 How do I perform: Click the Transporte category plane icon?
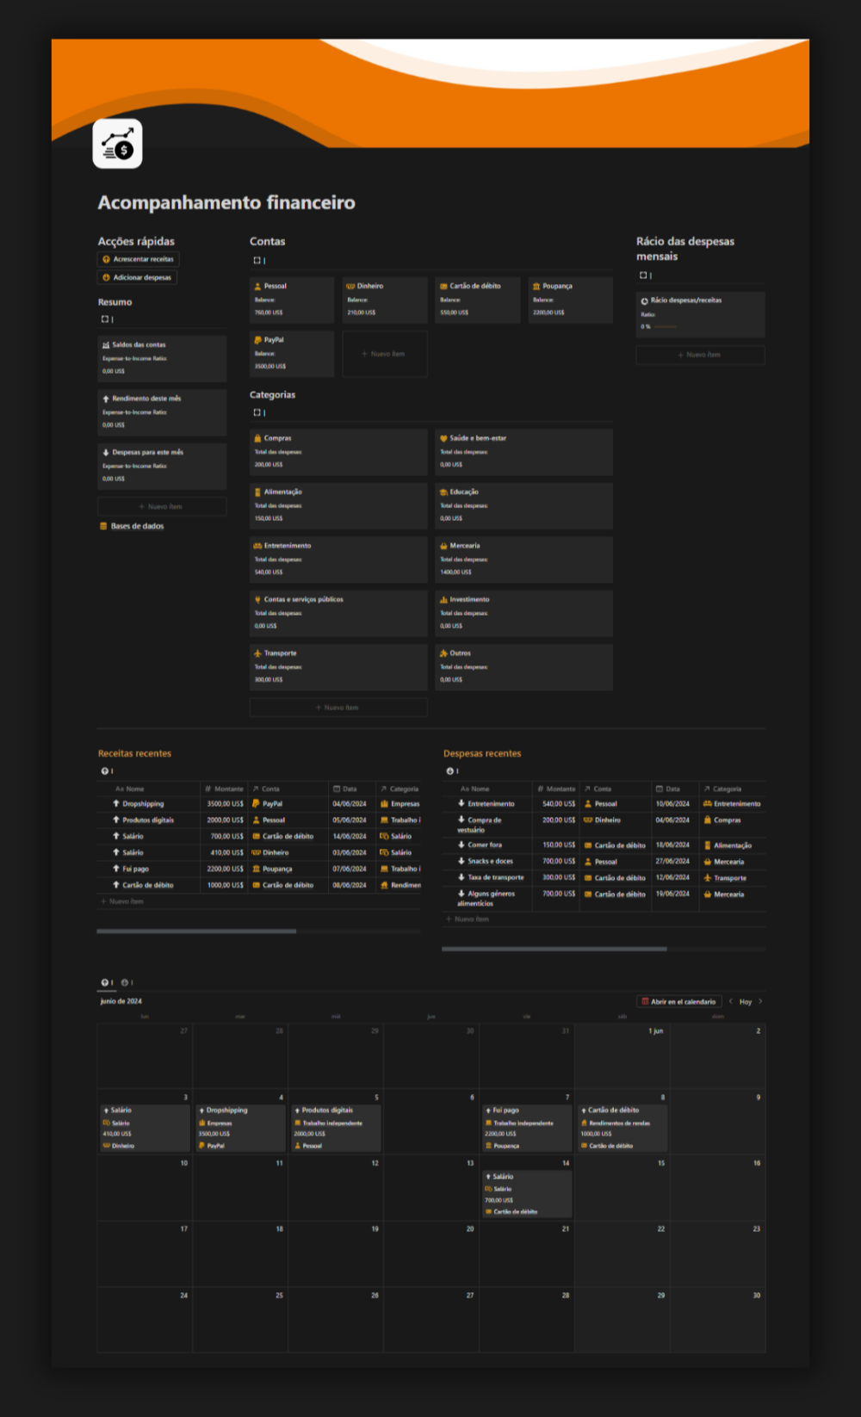click(x=257, y=653)
